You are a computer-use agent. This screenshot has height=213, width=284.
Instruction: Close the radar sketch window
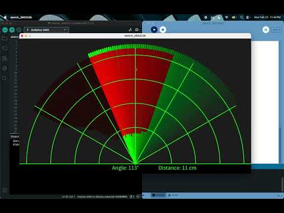click(x=22, y=36)
